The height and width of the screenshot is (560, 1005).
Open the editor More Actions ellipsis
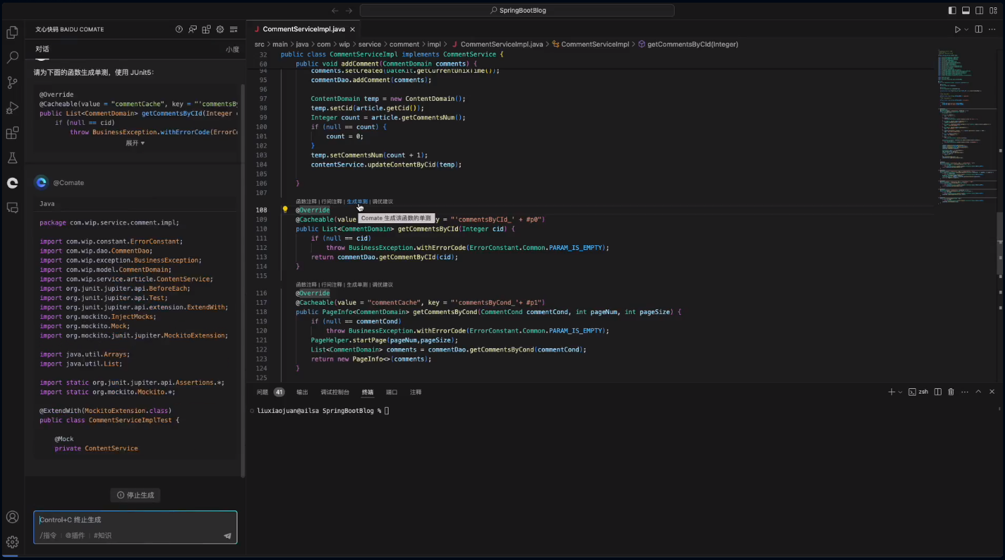coord(992,29)
